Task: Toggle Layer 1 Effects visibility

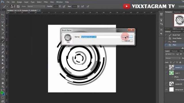Action: click(172, 77)
